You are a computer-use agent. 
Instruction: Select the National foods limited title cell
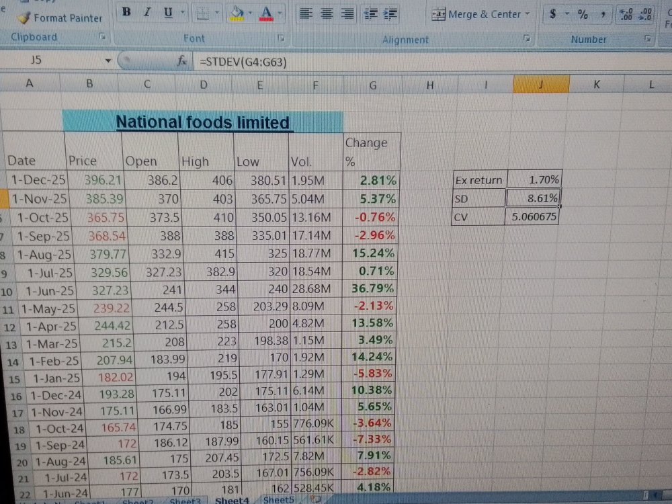tap(203, 122)
